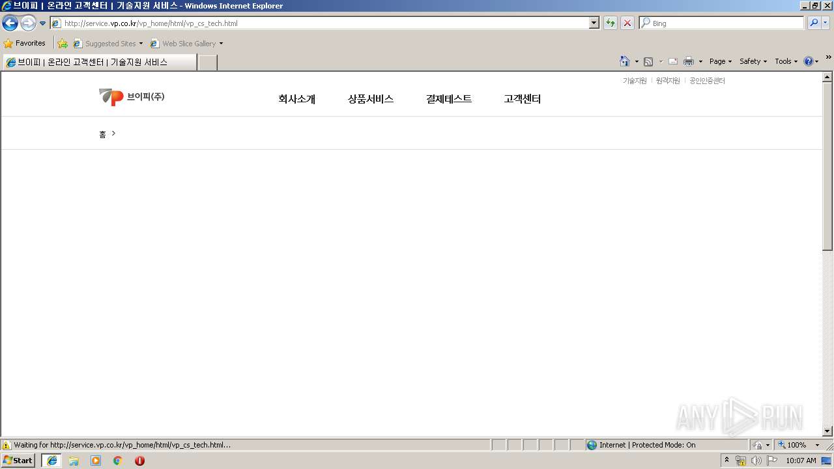834x469 pixels.
Task: Click Internet Explorer taskbar icon
Action: coord(52,461)
